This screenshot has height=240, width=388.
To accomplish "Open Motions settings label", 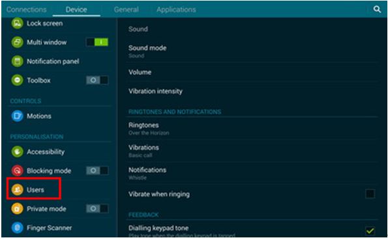I will click(x=39, y=116).
